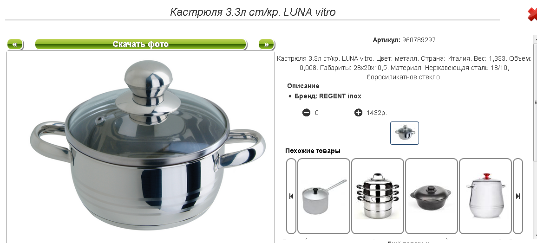Open the multi-tier steamer pot product
537x243 pixels.
pos(377,196)
